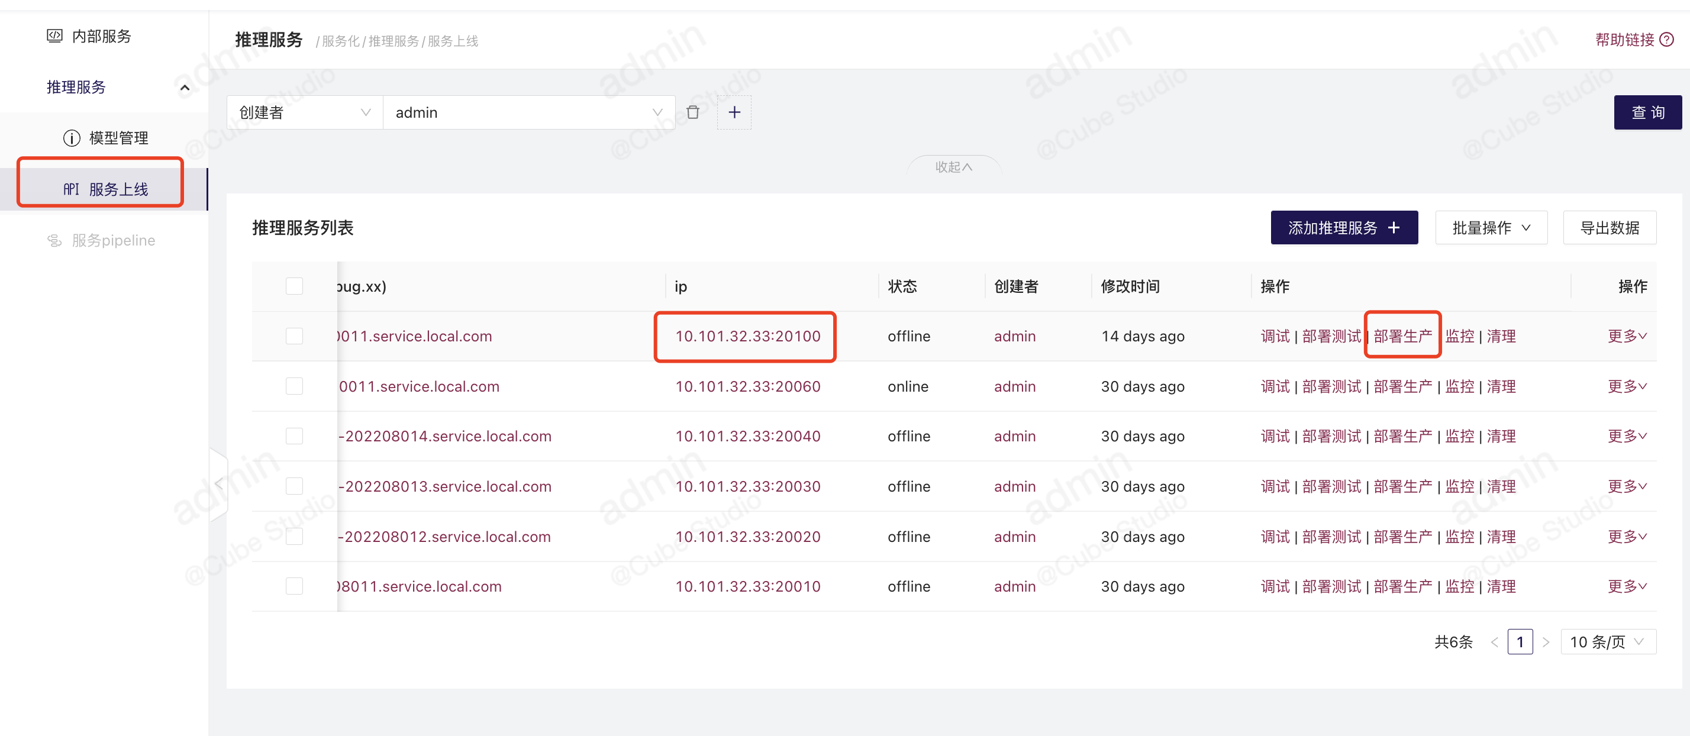Expand the 批量操作 dropdown

point(1491,228)
